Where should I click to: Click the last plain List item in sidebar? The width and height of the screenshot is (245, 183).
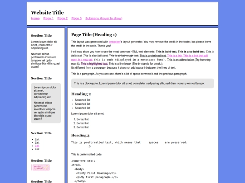click(37, 149)
